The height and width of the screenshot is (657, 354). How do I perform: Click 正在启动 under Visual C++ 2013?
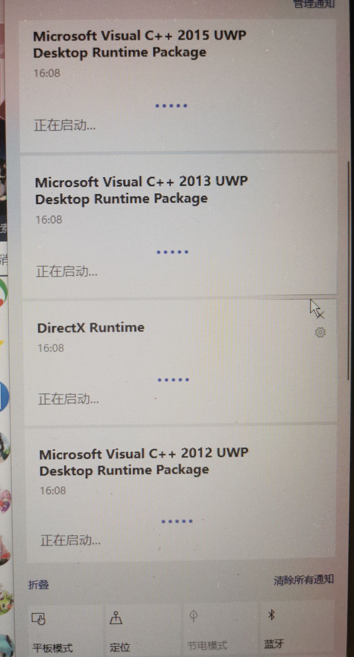pos(67,271)
